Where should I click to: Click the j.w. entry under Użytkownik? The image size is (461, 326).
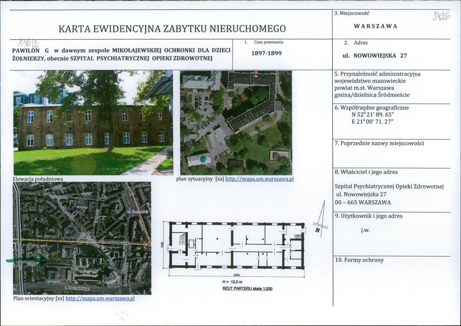tap(366, 230)
